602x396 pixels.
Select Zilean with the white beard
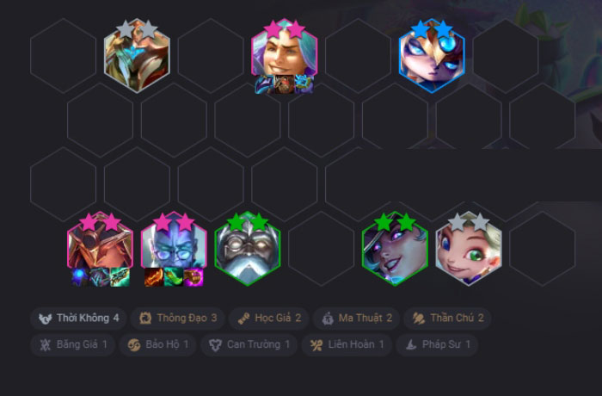248,249
